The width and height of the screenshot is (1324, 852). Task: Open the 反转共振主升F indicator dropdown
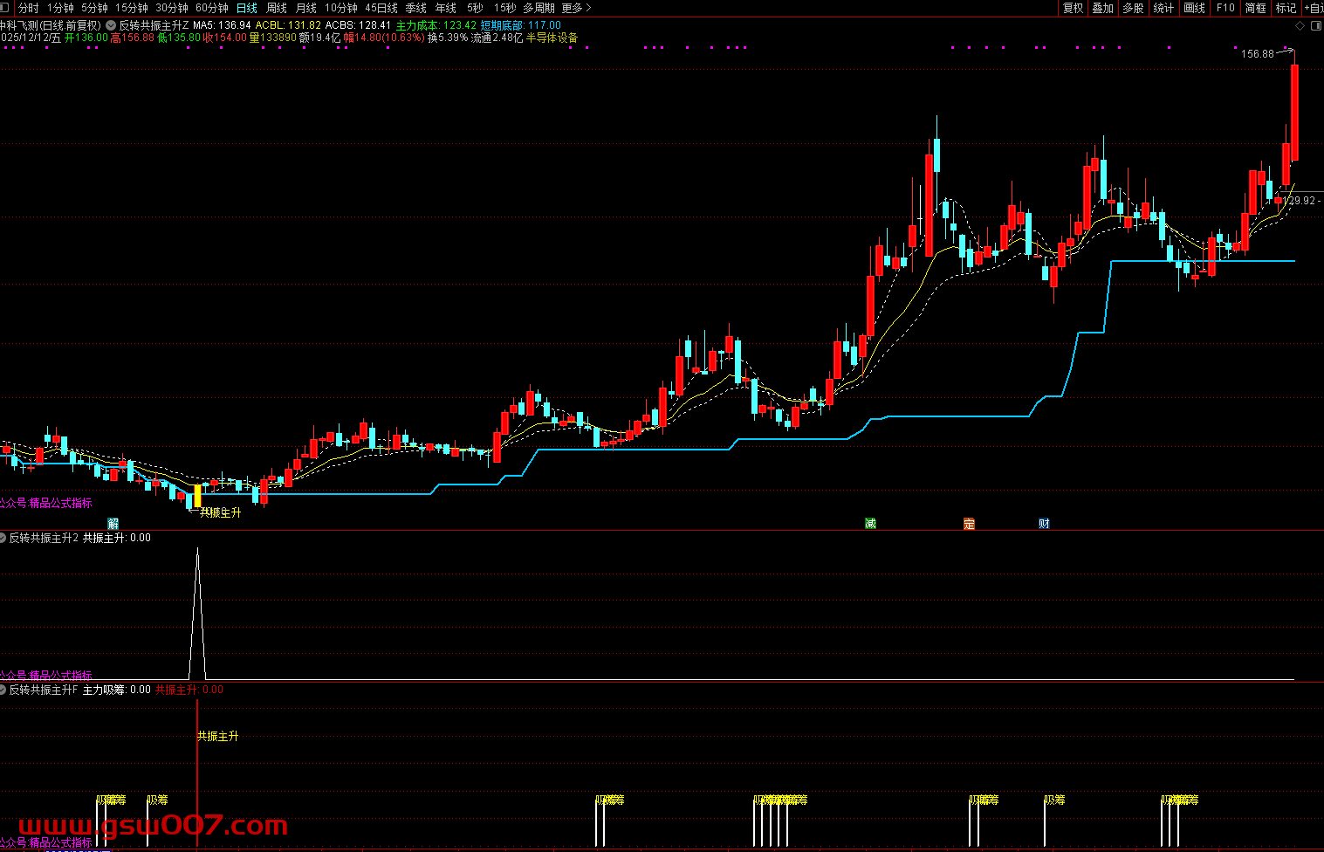(3, 690)
